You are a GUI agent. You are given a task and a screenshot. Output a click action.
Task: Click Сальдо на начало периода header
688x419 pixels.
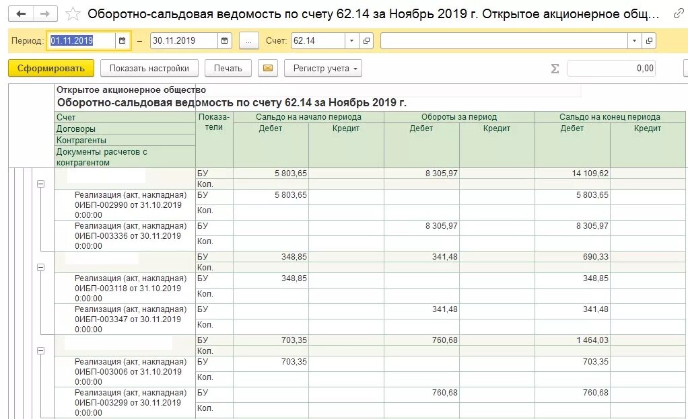click(x=308, y=117)
